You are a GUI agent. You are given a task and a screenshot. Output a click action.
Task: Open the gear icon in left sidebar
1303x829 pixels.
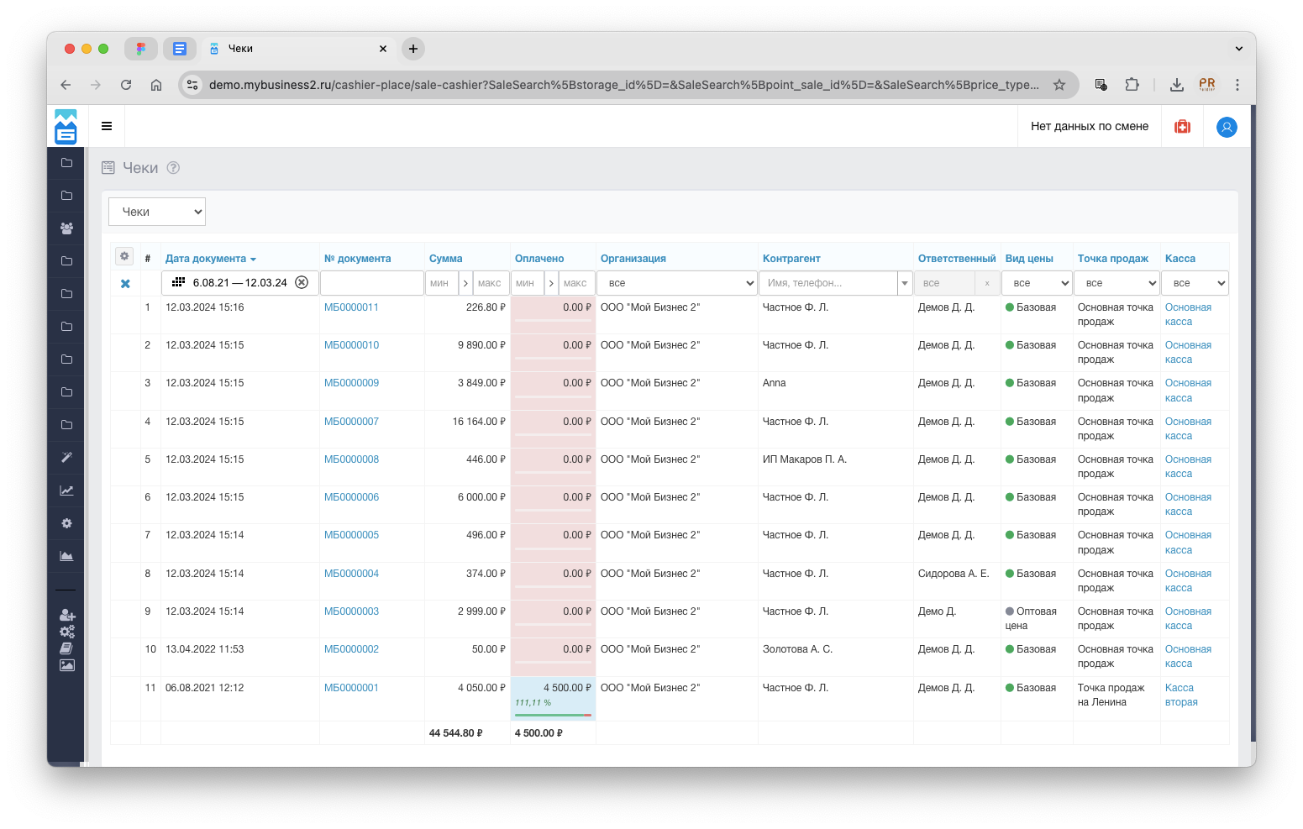pos(66,523)
